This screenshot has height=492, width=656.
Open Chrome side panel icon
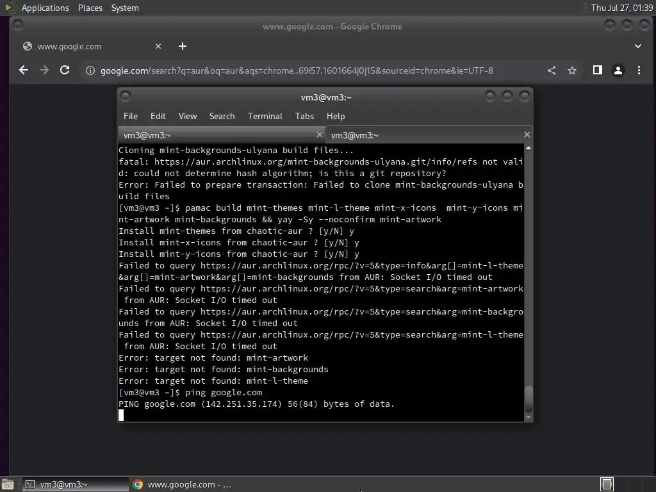click(x=598, y=70)
